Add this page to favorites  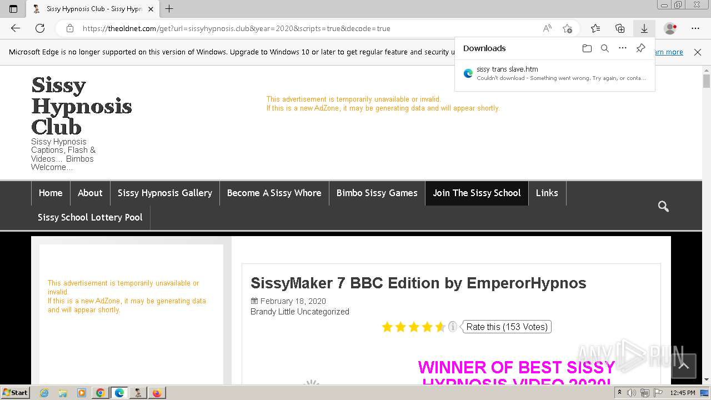[x=567, y=28]
